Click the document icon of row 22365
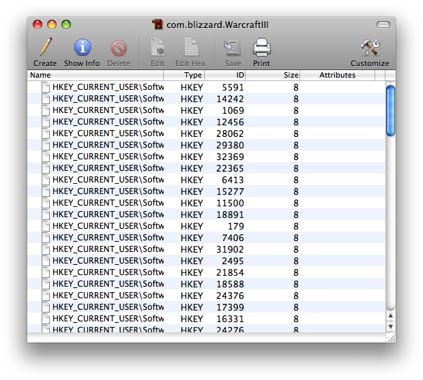The height and width of the screenshot is (380, 423). 46,168
